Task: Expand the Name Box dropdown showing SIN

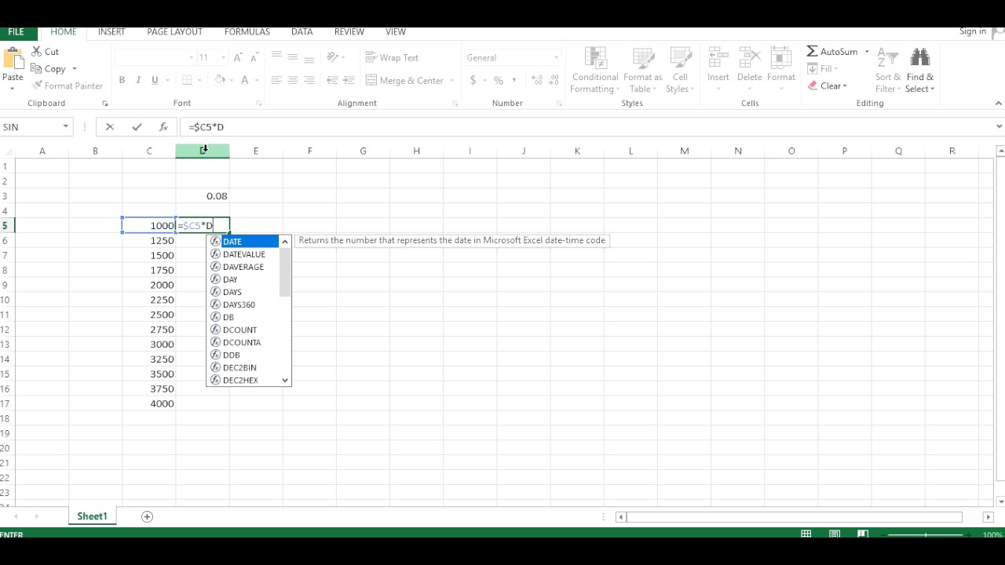Action: coord(65,126)
